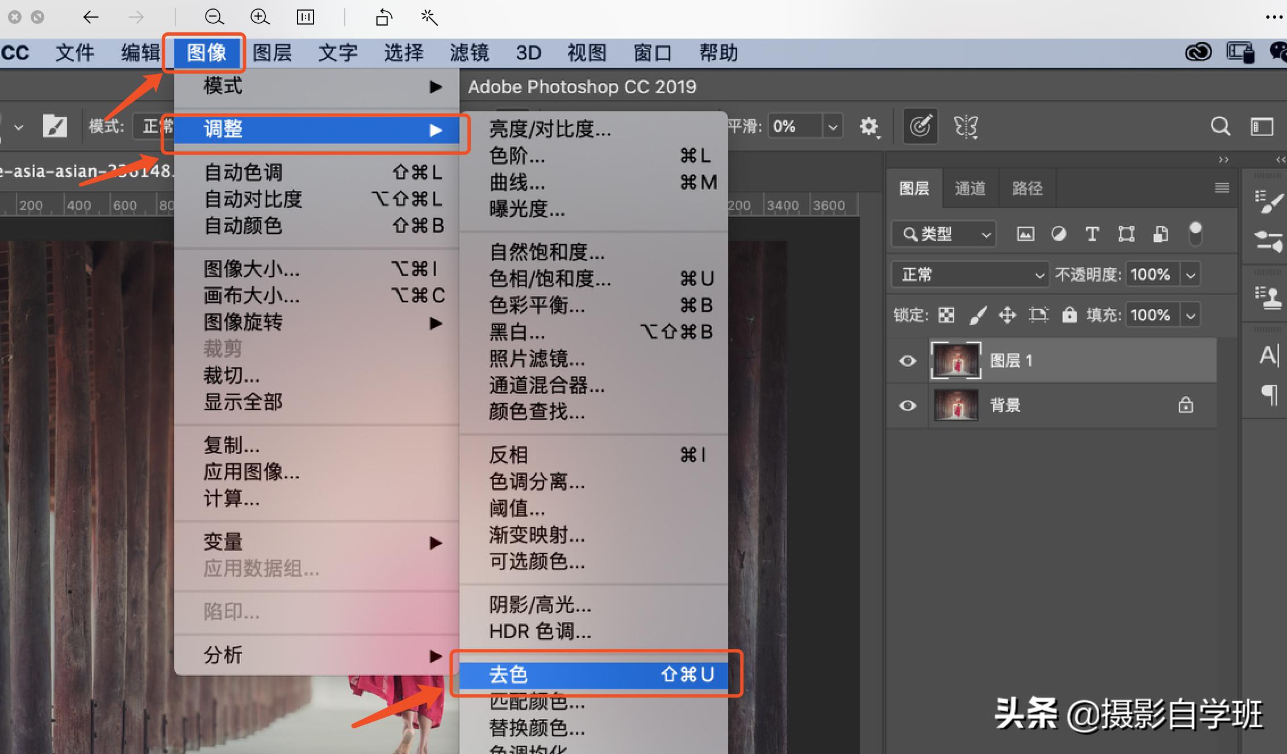Open the blend mode dropdown showing 正常
Image resolution: width=1287 pixels, height=754 pixels.
(x=970, y=274)
